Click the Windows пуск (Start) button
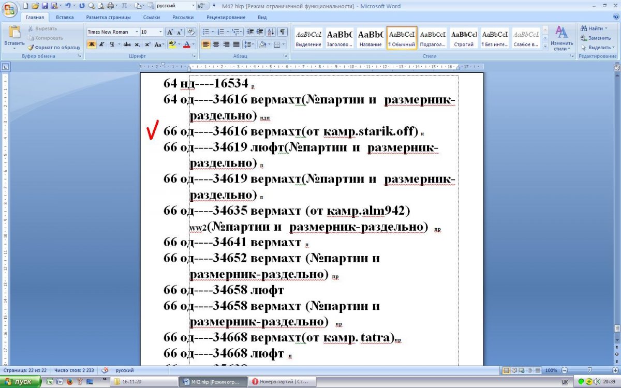Viewport: 621px width, 388px height. (x=21, y=382)
